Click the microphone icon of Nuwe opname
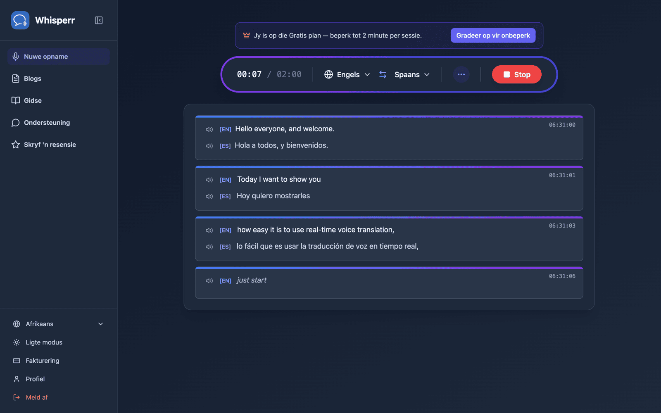 click(x=16, y=57)
